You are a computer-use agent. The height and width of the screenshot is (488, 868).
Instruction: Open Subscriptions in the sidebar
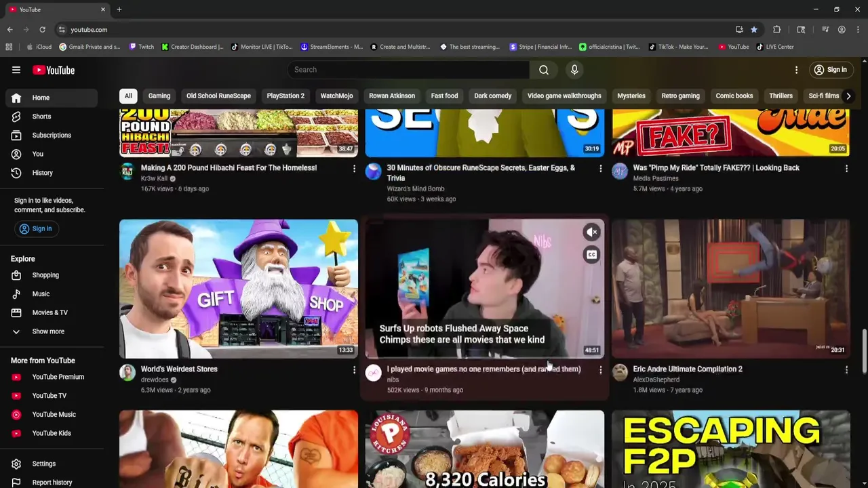tap(52, 135)
